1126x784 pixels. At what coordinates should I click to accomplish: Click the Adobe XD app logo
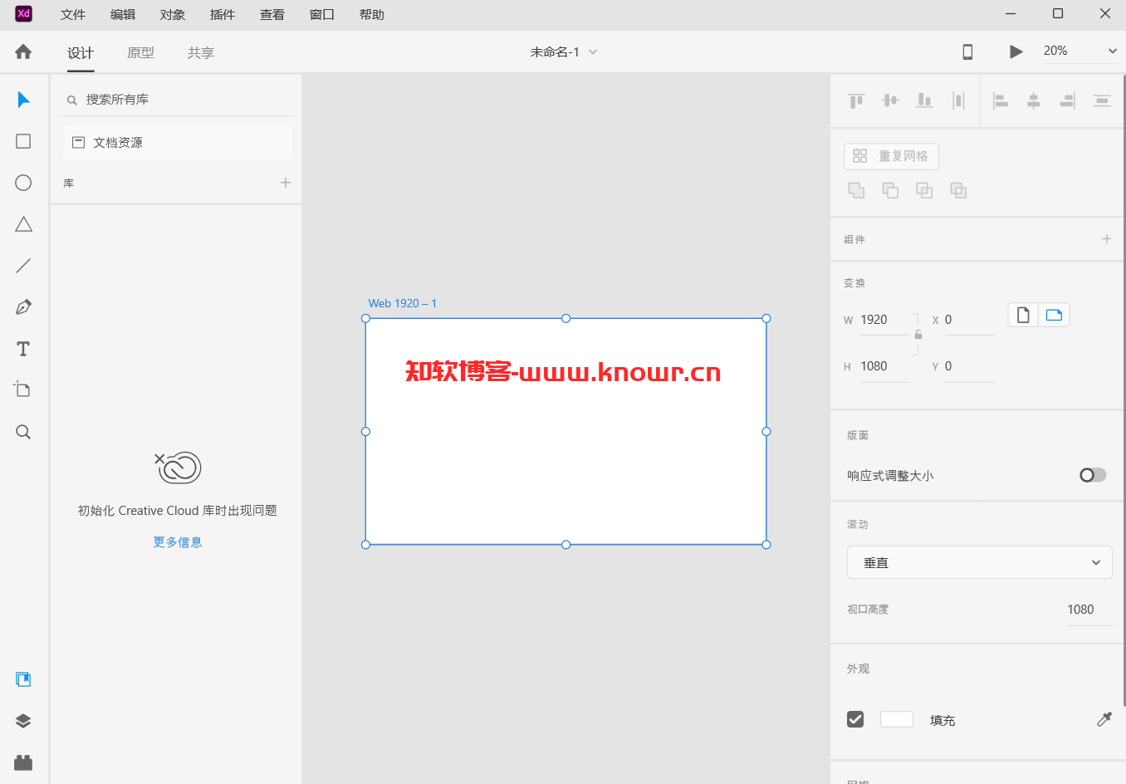tap(23, 13)
